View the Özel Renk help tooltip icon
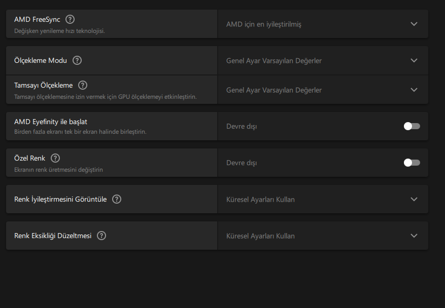445x308 pixels. [x=55, y=158]
